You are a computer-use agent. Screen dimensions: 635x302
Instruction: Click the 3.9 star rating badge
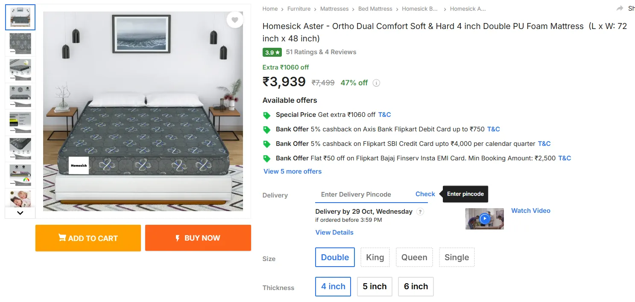[x=272, y=52]
